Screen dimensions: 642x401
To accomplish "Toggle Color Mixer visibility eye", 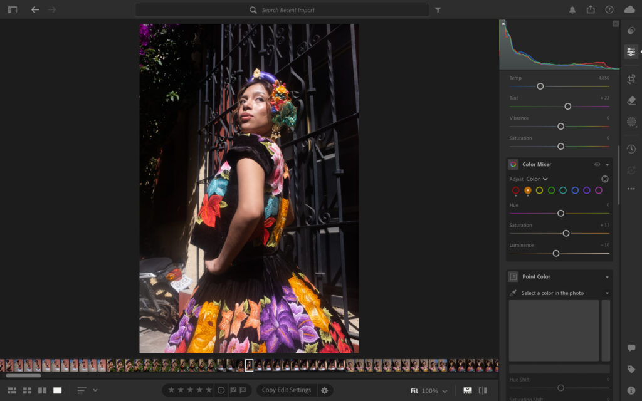I will (597, 164).
